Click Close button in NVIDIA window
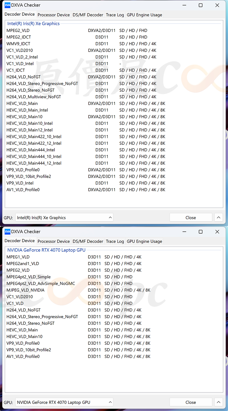Image resolution: width=228 pixels, height=411 pixels. (191, 402)
